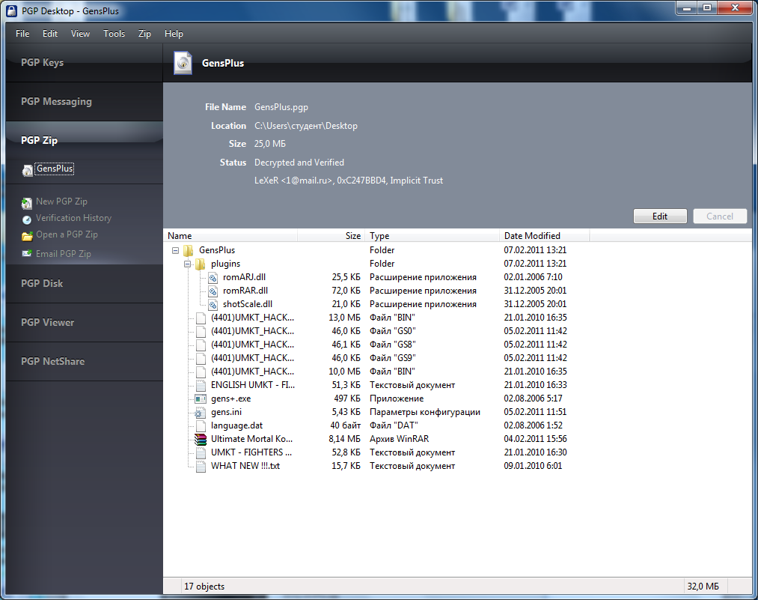Select the GensPlus item in sidebar
Image resolution: width=758 pixels, height=600 pixels.
55,169
